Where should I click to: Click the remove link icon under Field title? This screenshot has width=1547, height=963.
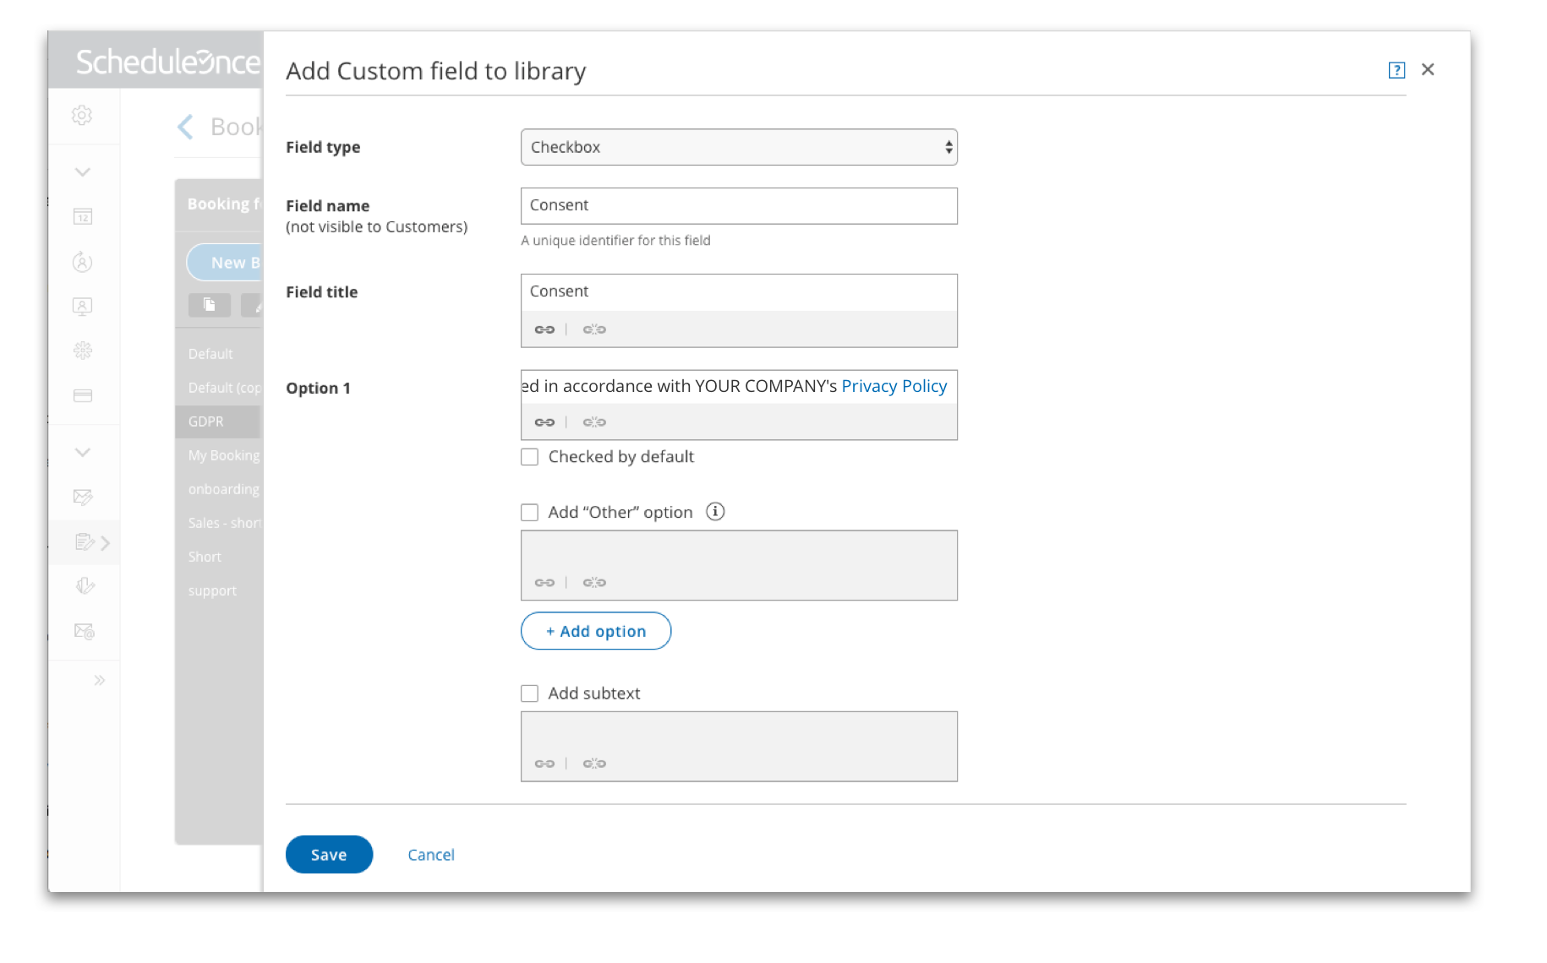pos(594,329)
